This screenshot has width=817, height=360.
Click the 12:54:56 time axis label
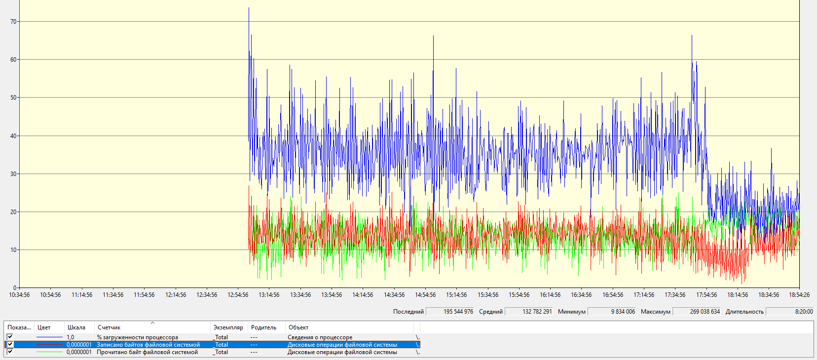(238, 295)
